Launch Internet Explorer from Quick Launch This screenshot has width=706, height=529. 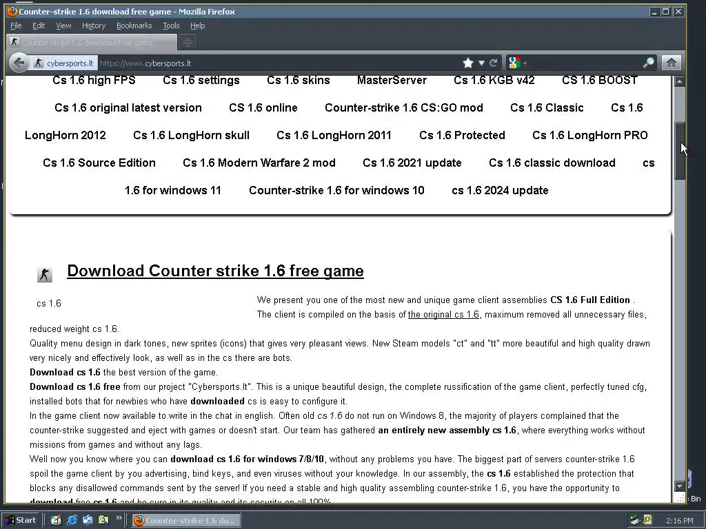tap(72, 521)
